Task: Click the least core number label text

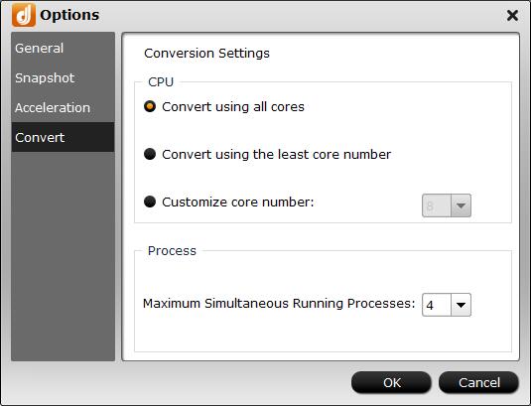Action: pyautogui.click(x=276, y=155)
